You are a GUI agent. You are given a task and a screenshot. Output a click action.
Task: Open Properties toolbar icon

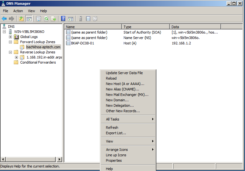click(x=38, y=19)
